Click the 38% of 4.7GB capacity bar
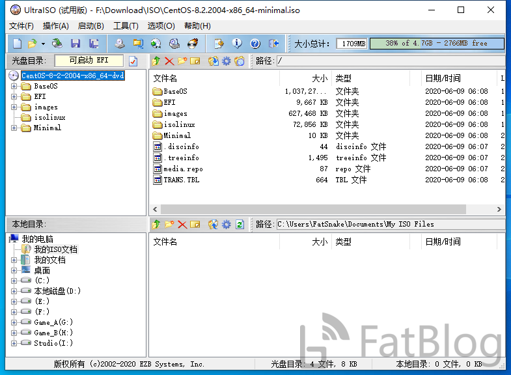This screenshot has height=375, width=511. point(437,44)
